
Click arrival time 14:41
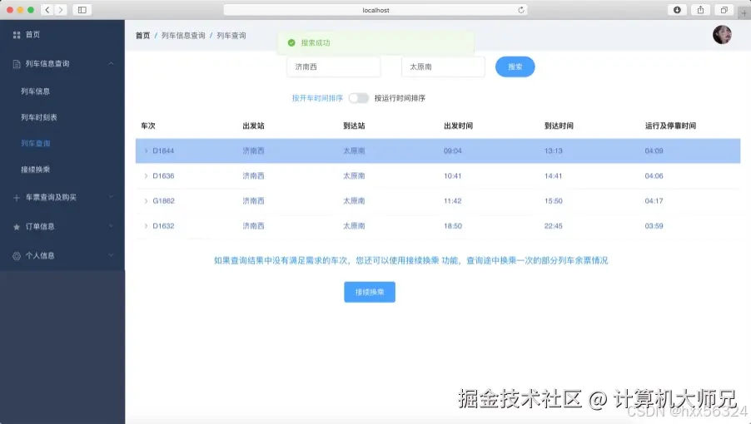553,176
